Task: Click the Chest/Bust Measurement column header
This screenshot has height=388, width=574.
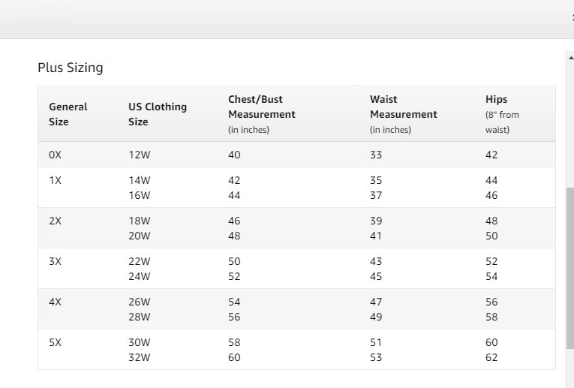Action: click(261, 114)
